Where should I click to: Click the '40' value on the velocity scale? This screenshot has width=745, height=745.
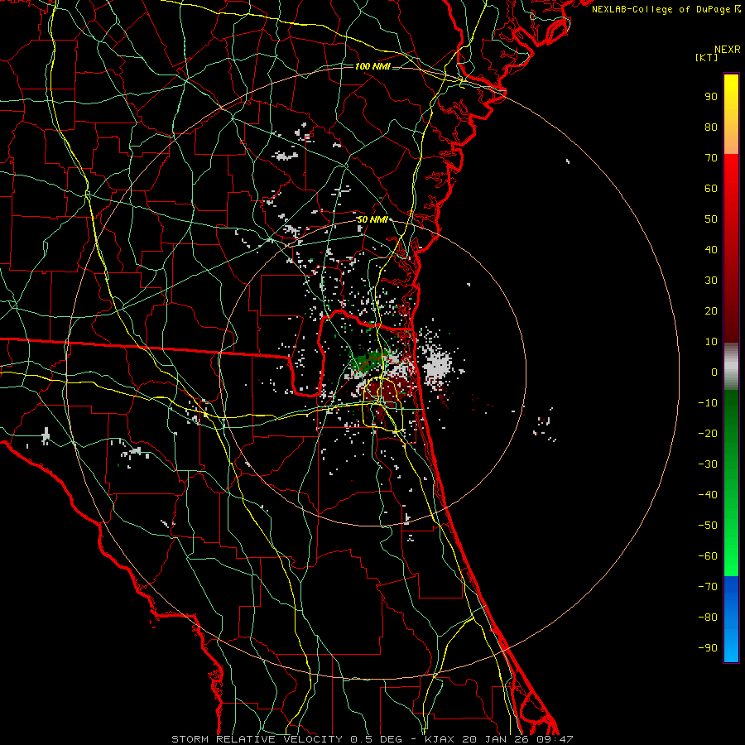(711, 249)
